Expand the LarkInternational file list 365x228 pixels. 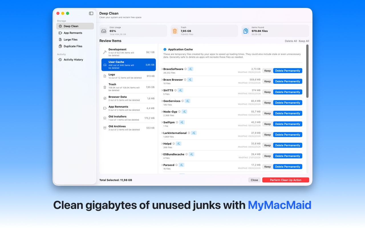(x=162, y=133)
